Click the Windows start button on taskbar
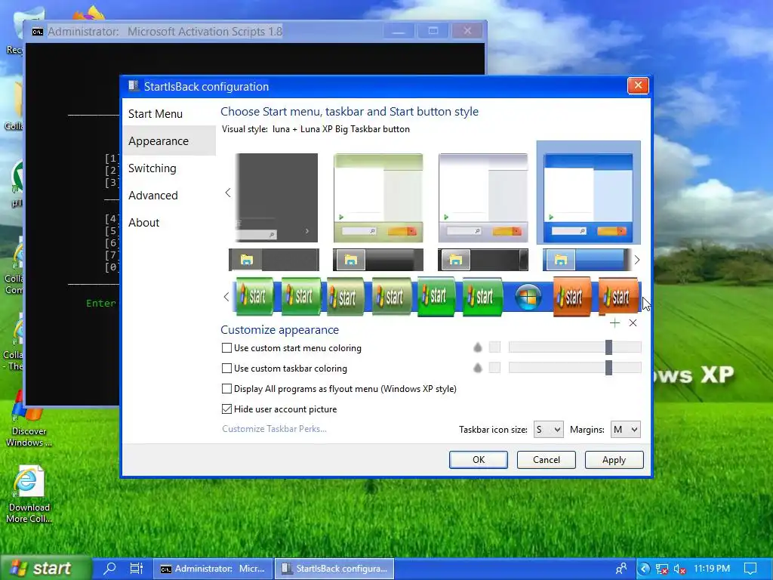 [45, 568]
